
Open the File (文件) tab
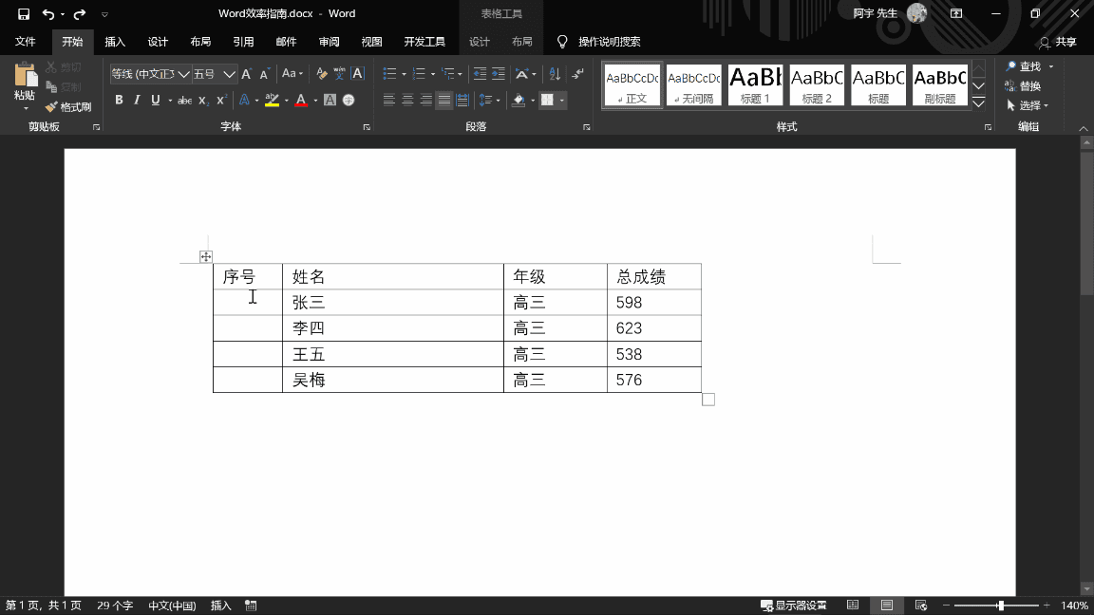25,42
